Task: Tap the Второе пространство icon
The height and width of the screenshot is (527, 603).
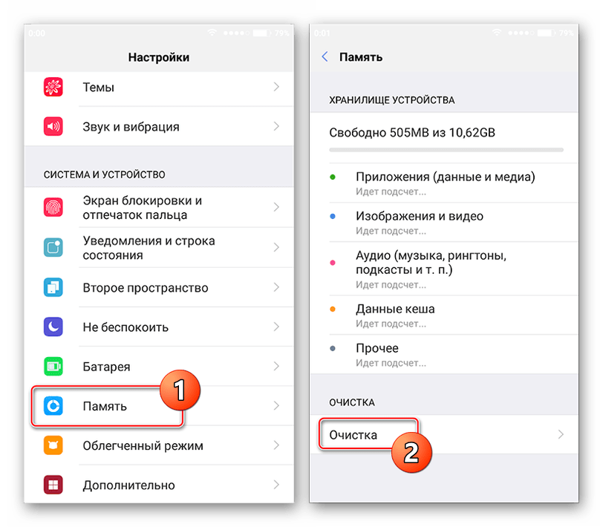Action: (x=53, y=287)
